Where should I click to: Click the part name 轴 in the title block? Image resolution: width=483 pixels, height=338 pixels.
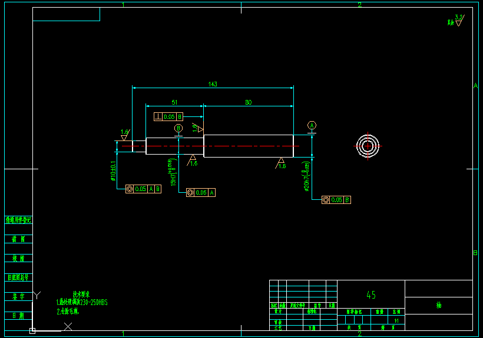pyautogui.click(x=439, y=305)
